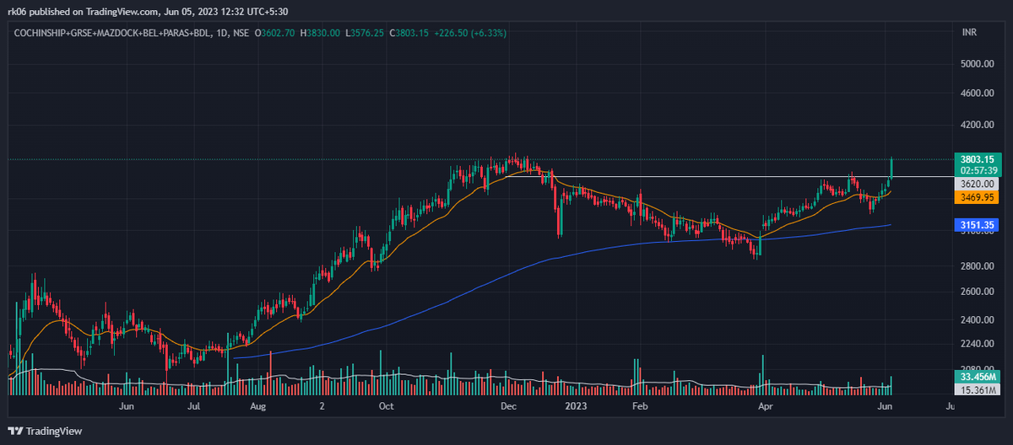Open the INR currency label
This screenshot has height=445, width=1013.
970,32
